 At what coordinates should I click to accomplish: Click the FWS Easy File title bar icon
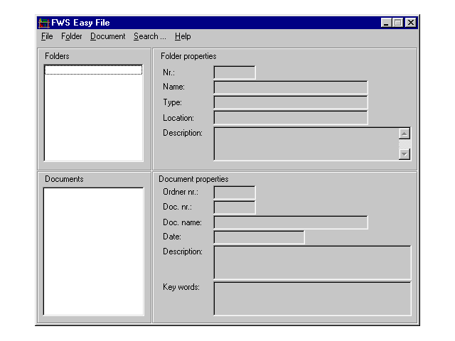(43, 23)
